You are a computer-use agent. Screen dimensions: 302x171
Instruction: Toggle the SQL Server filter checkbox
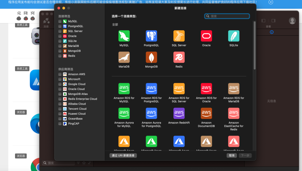pyautogui.click(x=60, y=31)
